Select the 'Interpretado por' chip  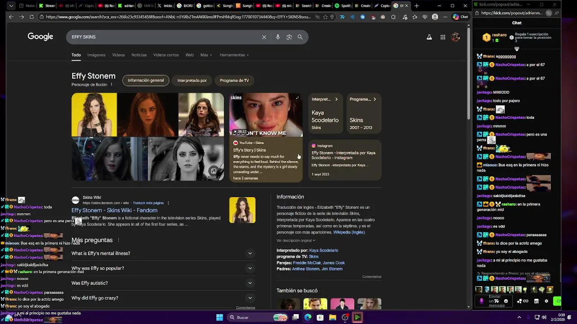pos(192,81)
